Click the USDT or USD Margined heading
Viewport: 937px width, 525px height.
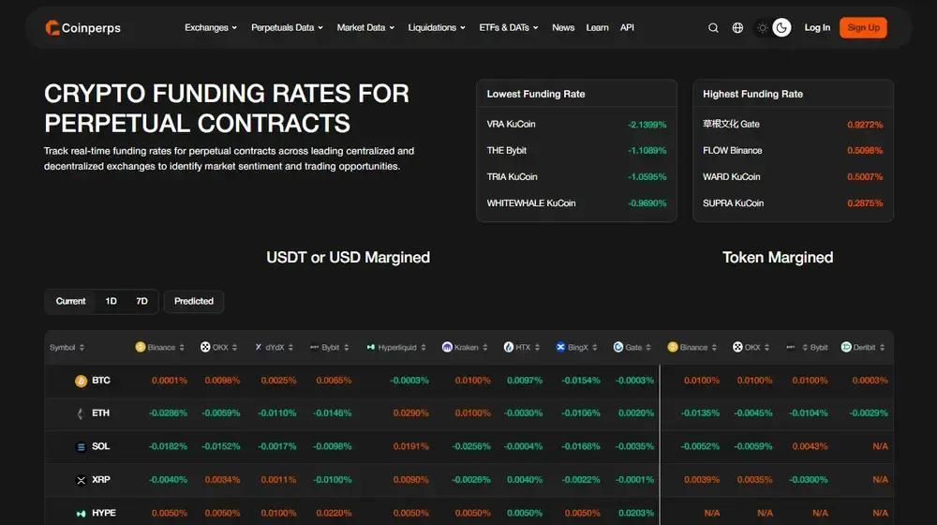point(348,257)
